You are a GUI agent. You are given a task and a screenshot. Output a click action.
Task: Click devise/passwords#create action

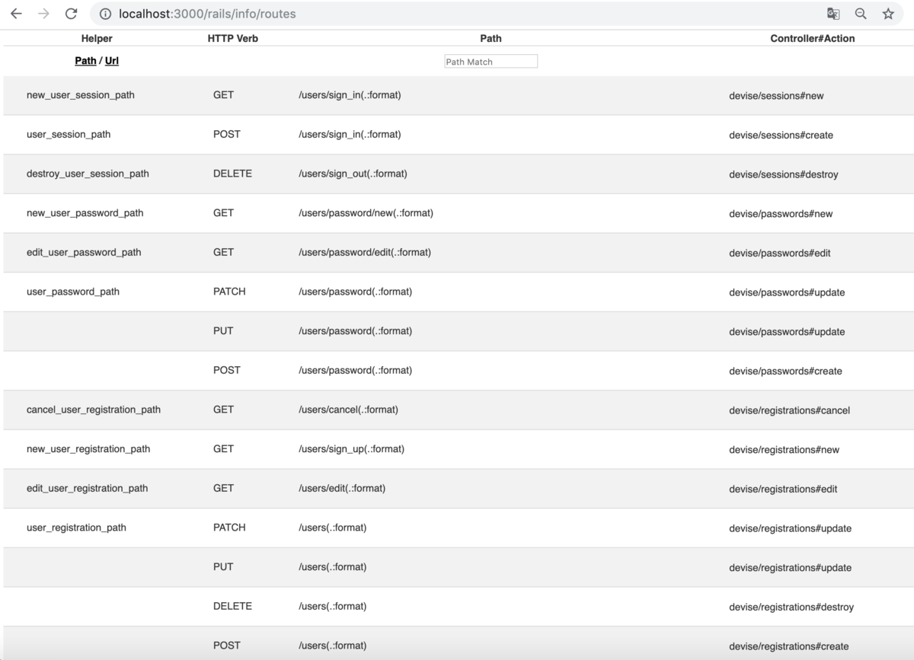click(x=785, y=371)
